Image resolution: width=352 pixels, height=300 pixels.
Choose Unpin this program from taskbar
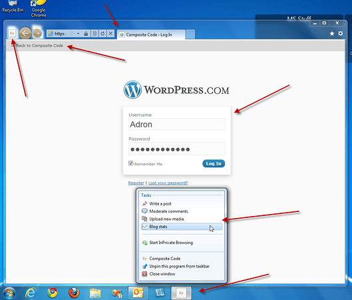(182, 266)
